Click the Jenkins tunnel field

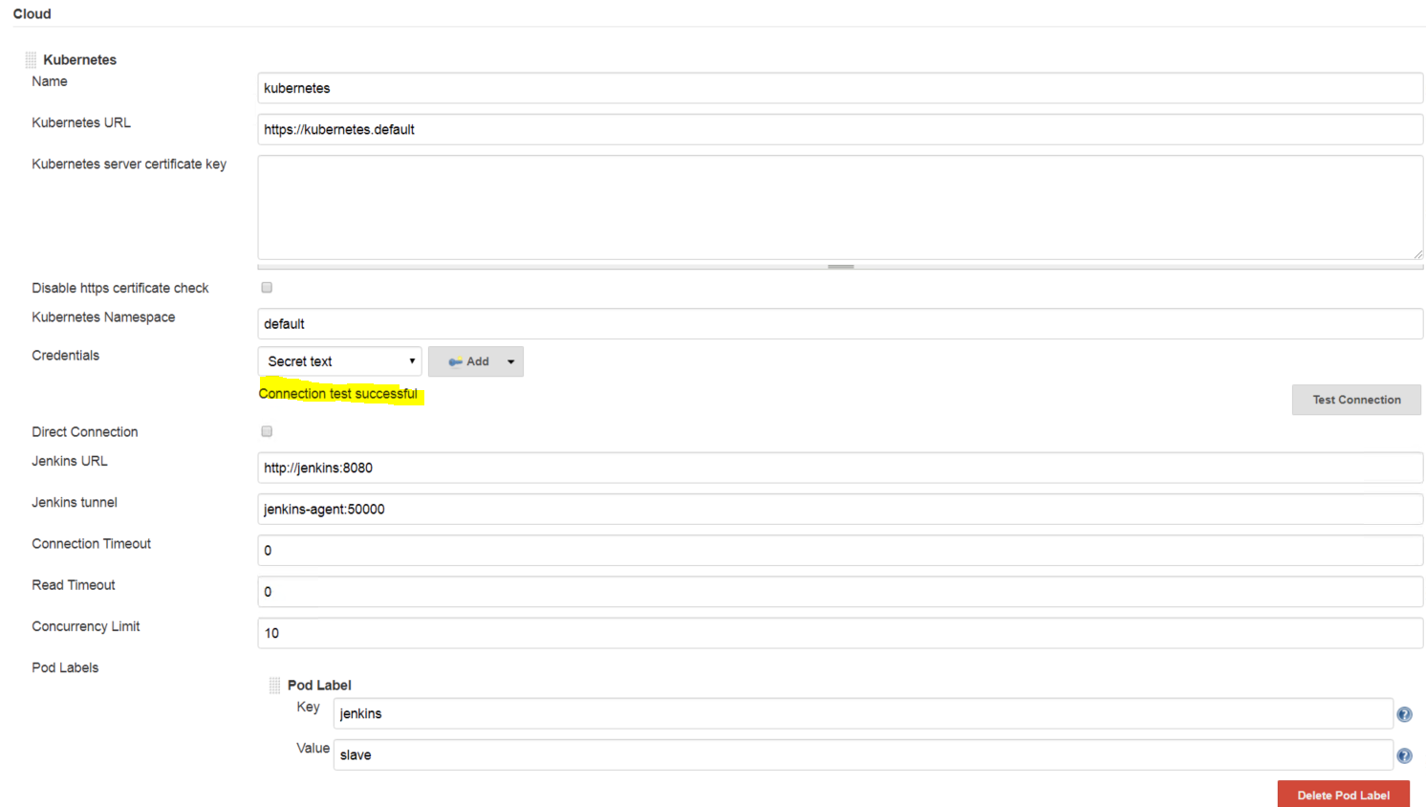(669, 509)
